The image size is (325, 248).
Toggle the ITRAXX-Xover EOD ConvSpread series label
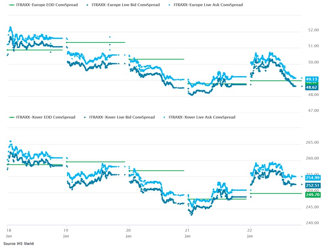(x=46, y=117)
